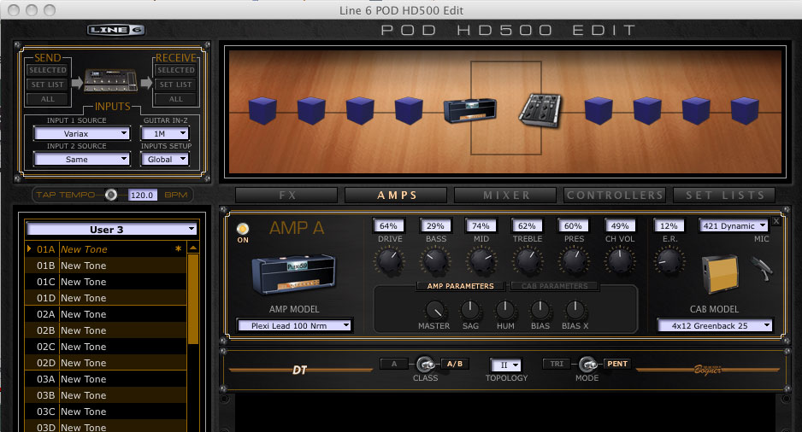
Task: Open the DT Topology II dropdown
Action: (506, 365)
